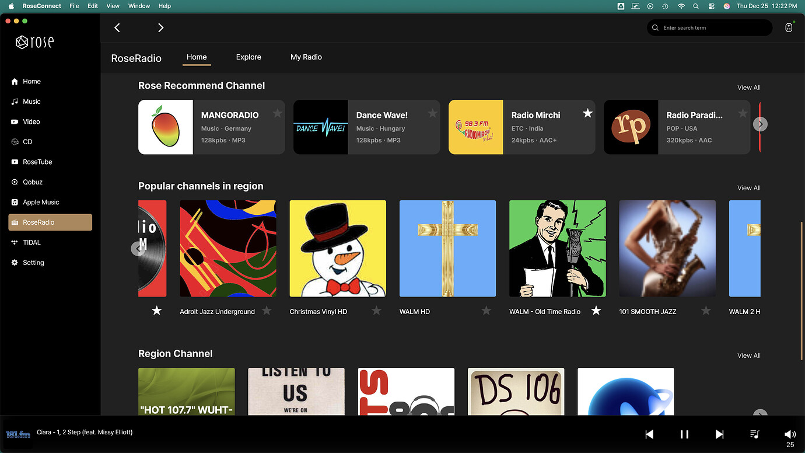Unfavorite the Radio Mirchi channel star

587,113
